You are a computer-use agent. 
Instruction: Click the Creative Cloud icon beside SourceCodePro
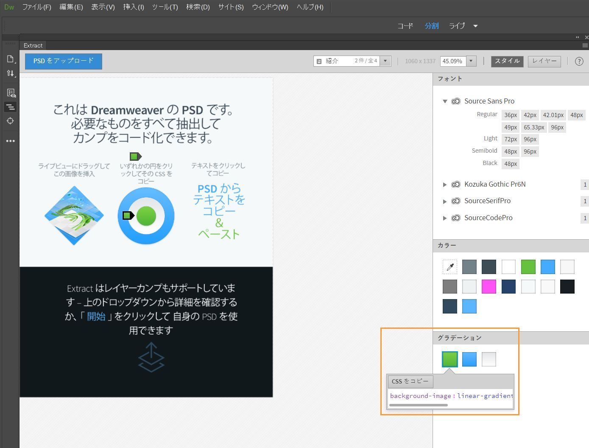coord(456,218)
